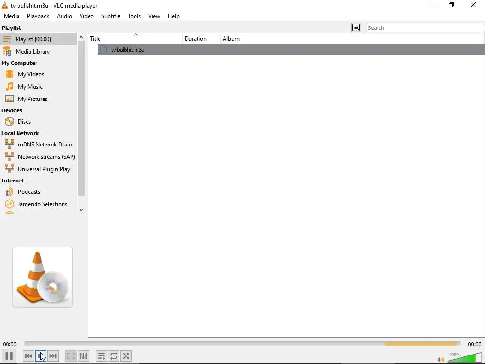Select Discs under Devices
Viewport: 485px width, 364px height.
(x=38, y=122)
